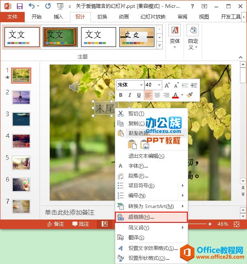
Task: Open Synonyms (同义词) submenu
Action: coord(151,228)
